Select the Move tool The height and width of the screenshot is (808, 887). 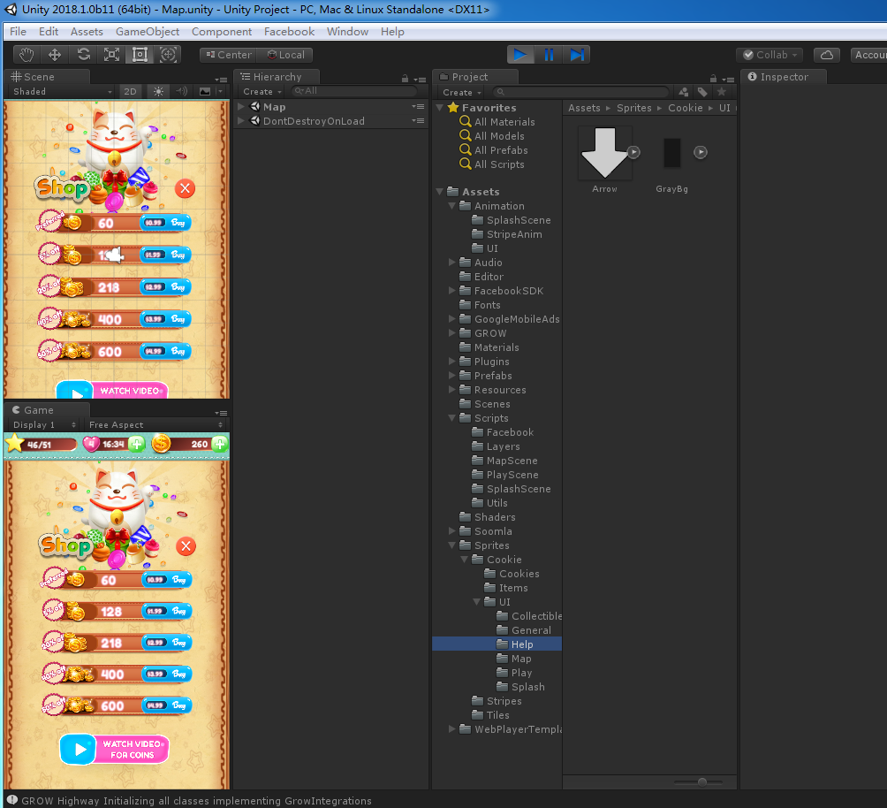tap(55, 54)
